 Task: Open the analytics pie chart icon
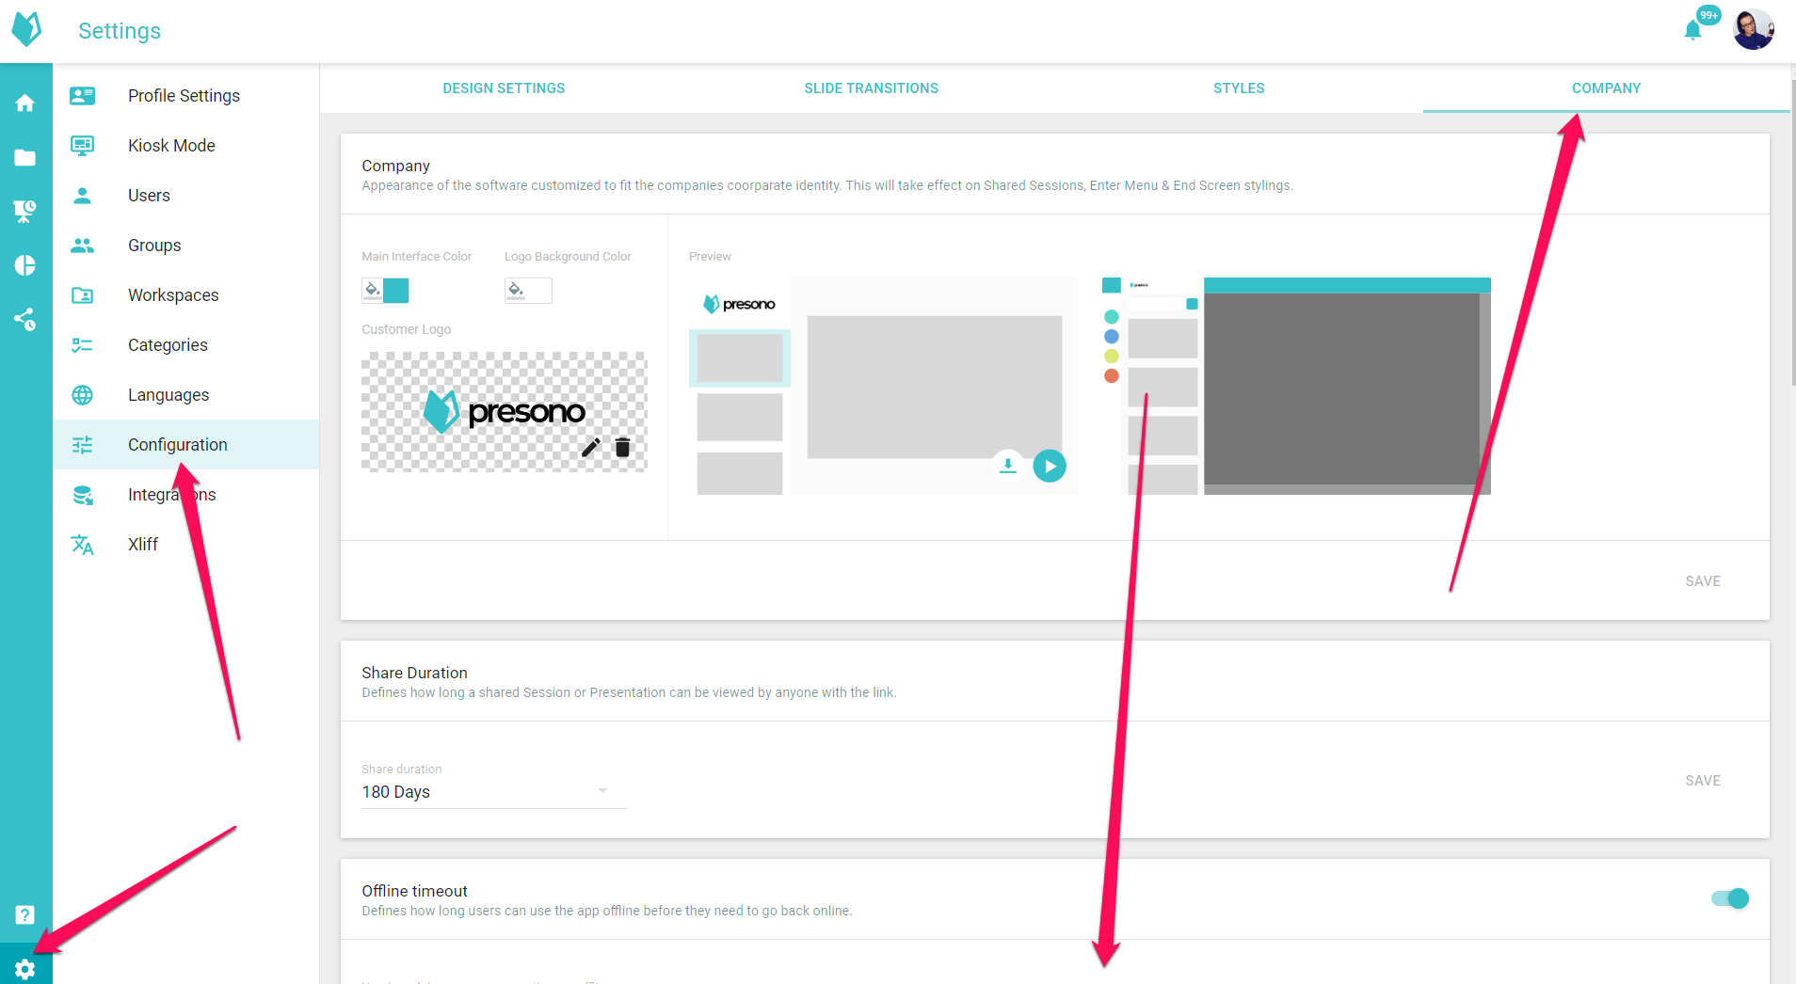click(25, 265)
